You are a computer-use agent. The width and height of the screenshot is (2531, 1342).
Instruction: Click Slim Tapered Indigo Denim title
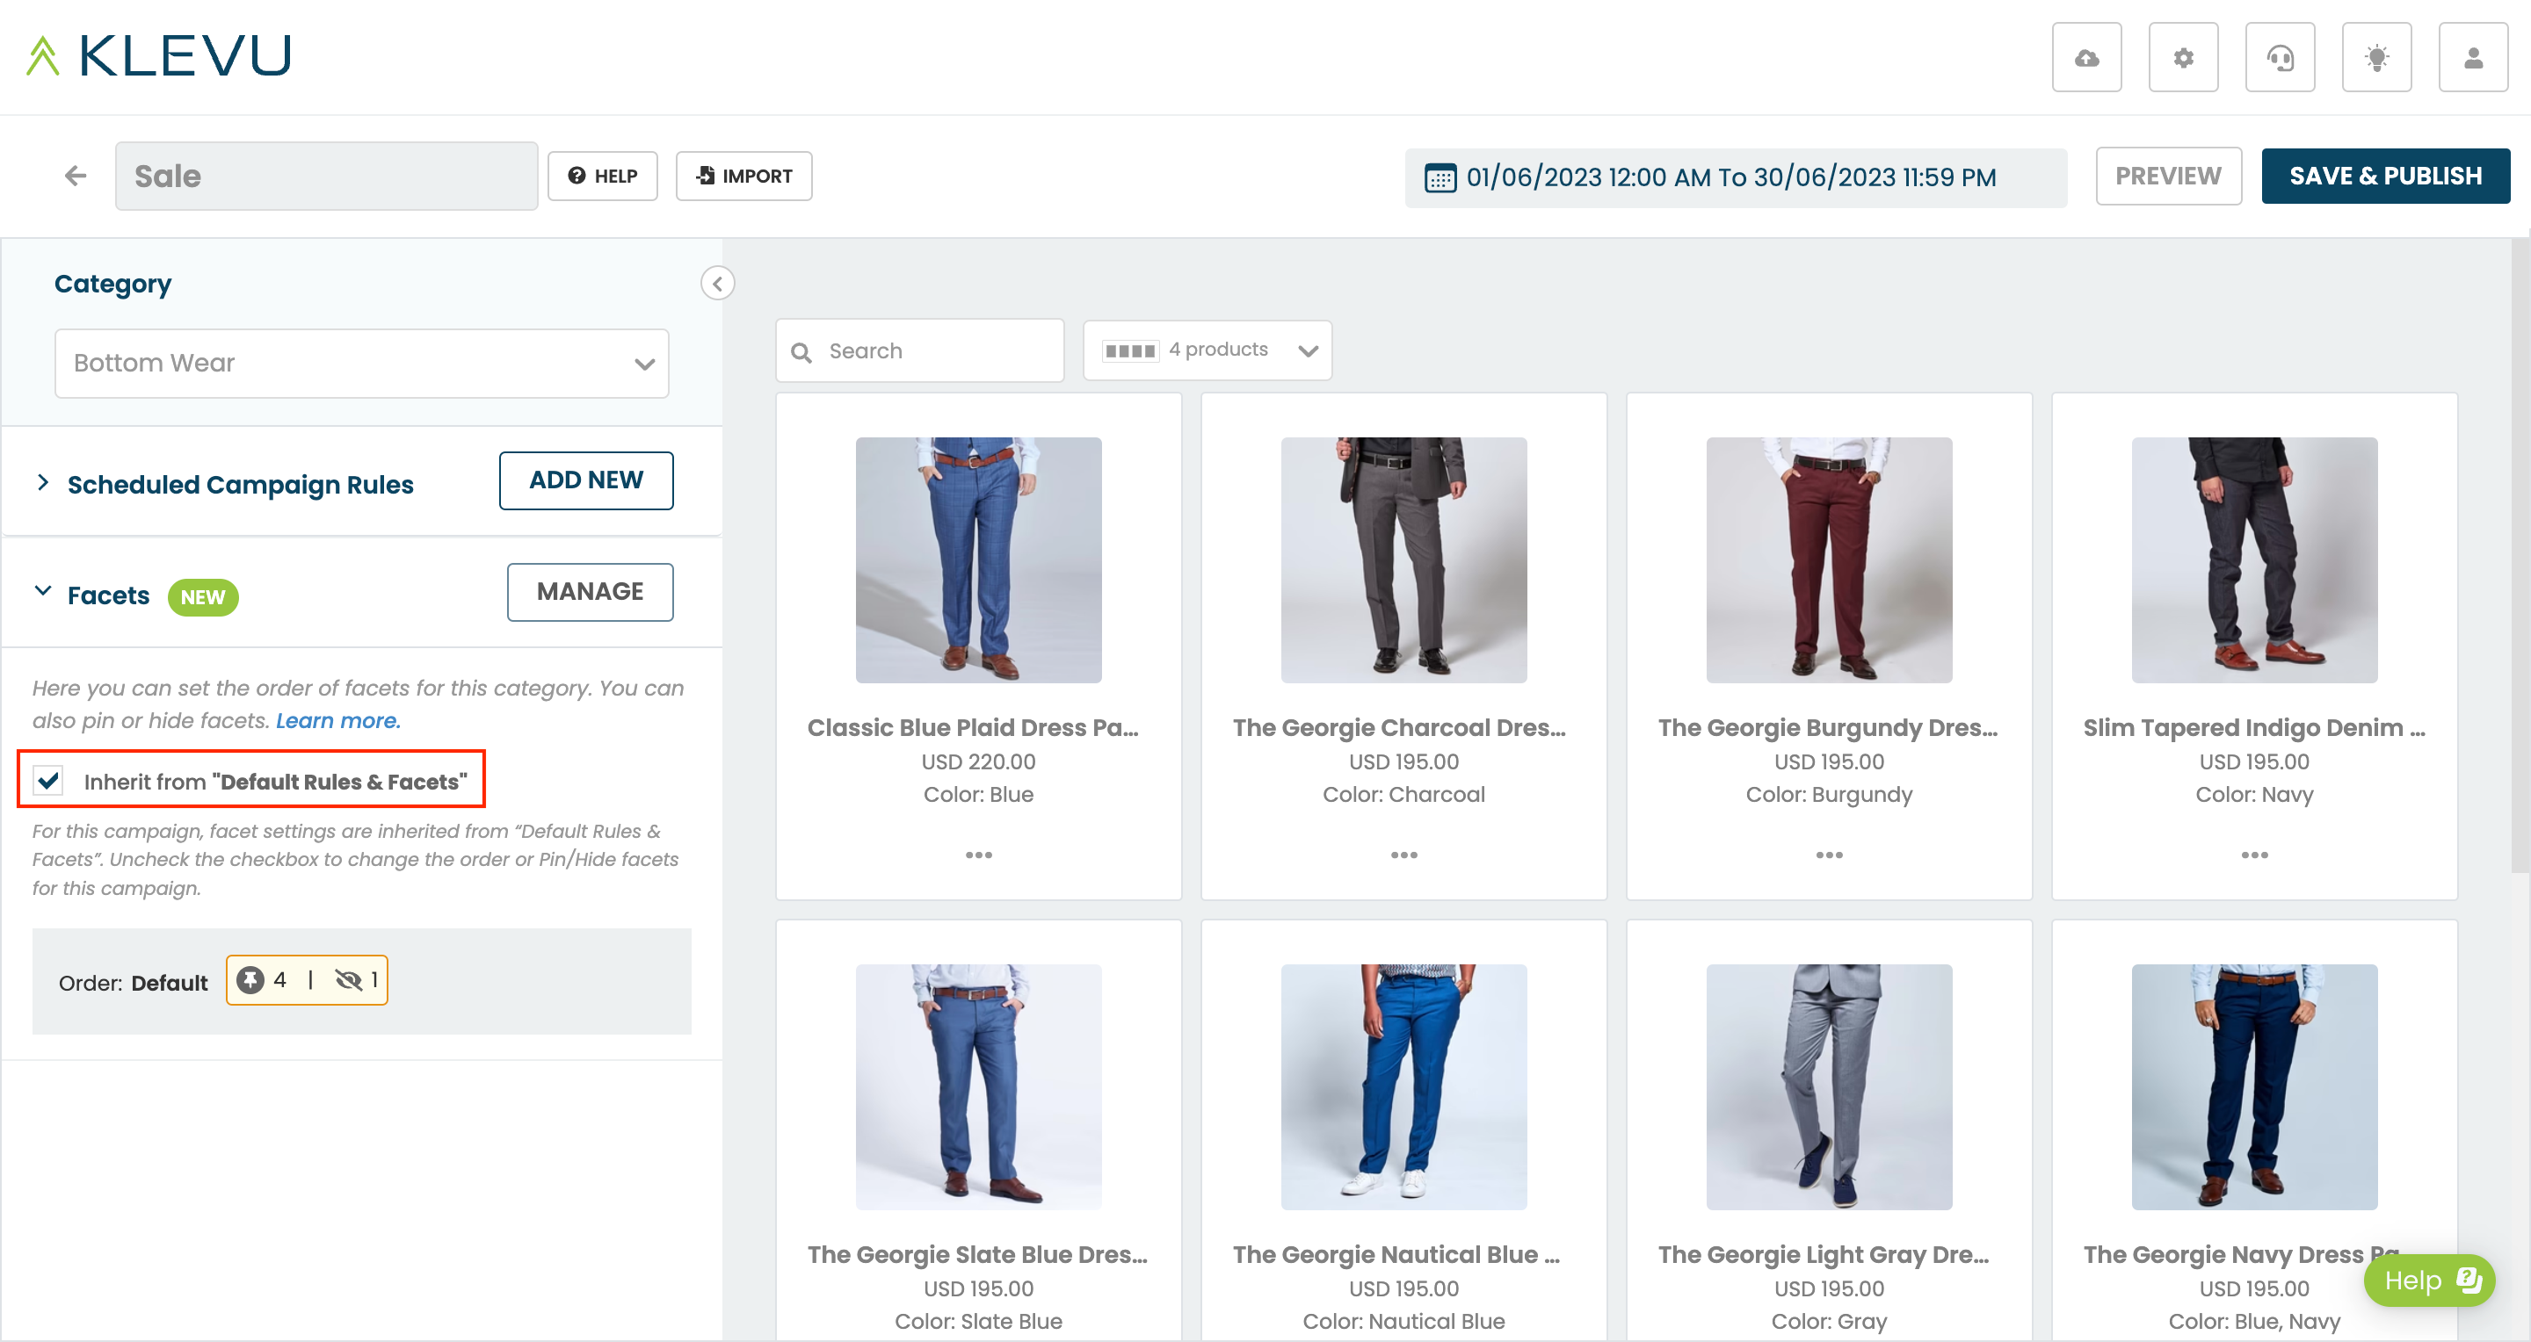click(x=2255, y=728)
